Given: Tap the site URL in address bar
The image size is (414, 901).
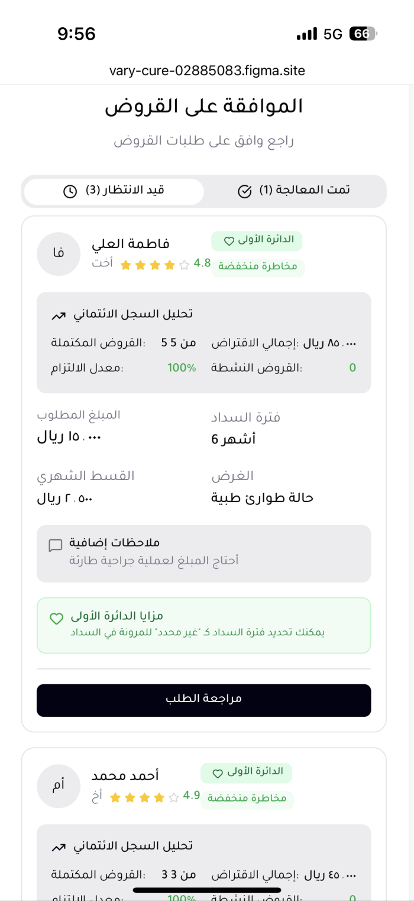Looking at the screenshot, I should (x=207, y=71).
